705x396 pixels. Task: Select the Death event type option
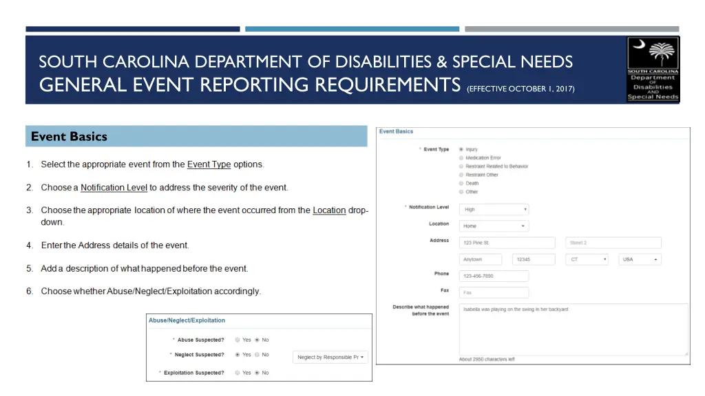pos(461,184)
